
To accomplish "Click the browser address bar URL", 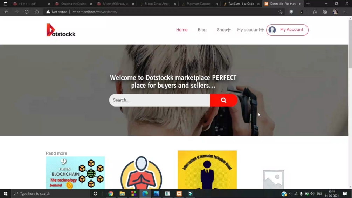I will [x=95, y=12].
